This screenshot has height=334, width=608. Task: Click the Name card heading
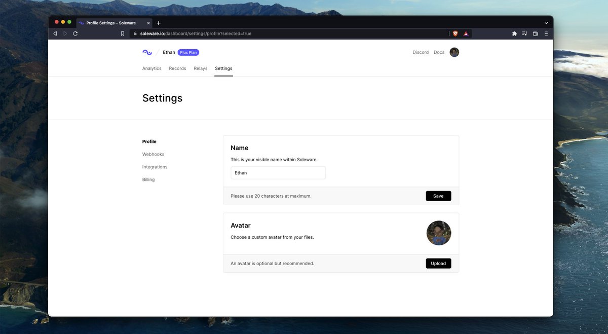tap(240, 148)
